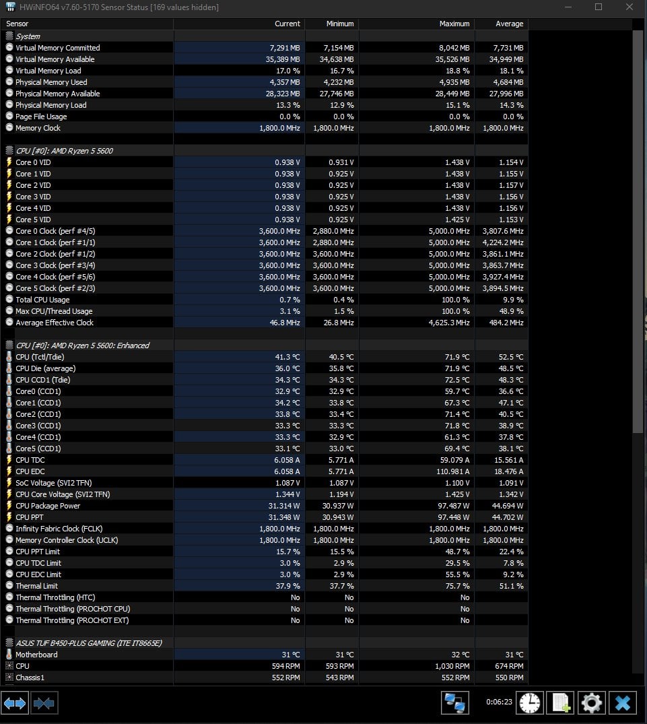
Task: Select the CPU Die (average) row
Action: (x=265, y=368)
